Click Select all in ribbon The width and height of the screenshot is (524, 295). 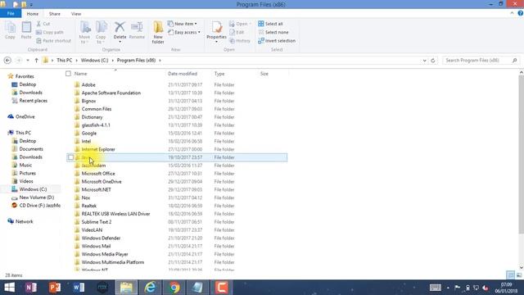[x=271, y=24]
